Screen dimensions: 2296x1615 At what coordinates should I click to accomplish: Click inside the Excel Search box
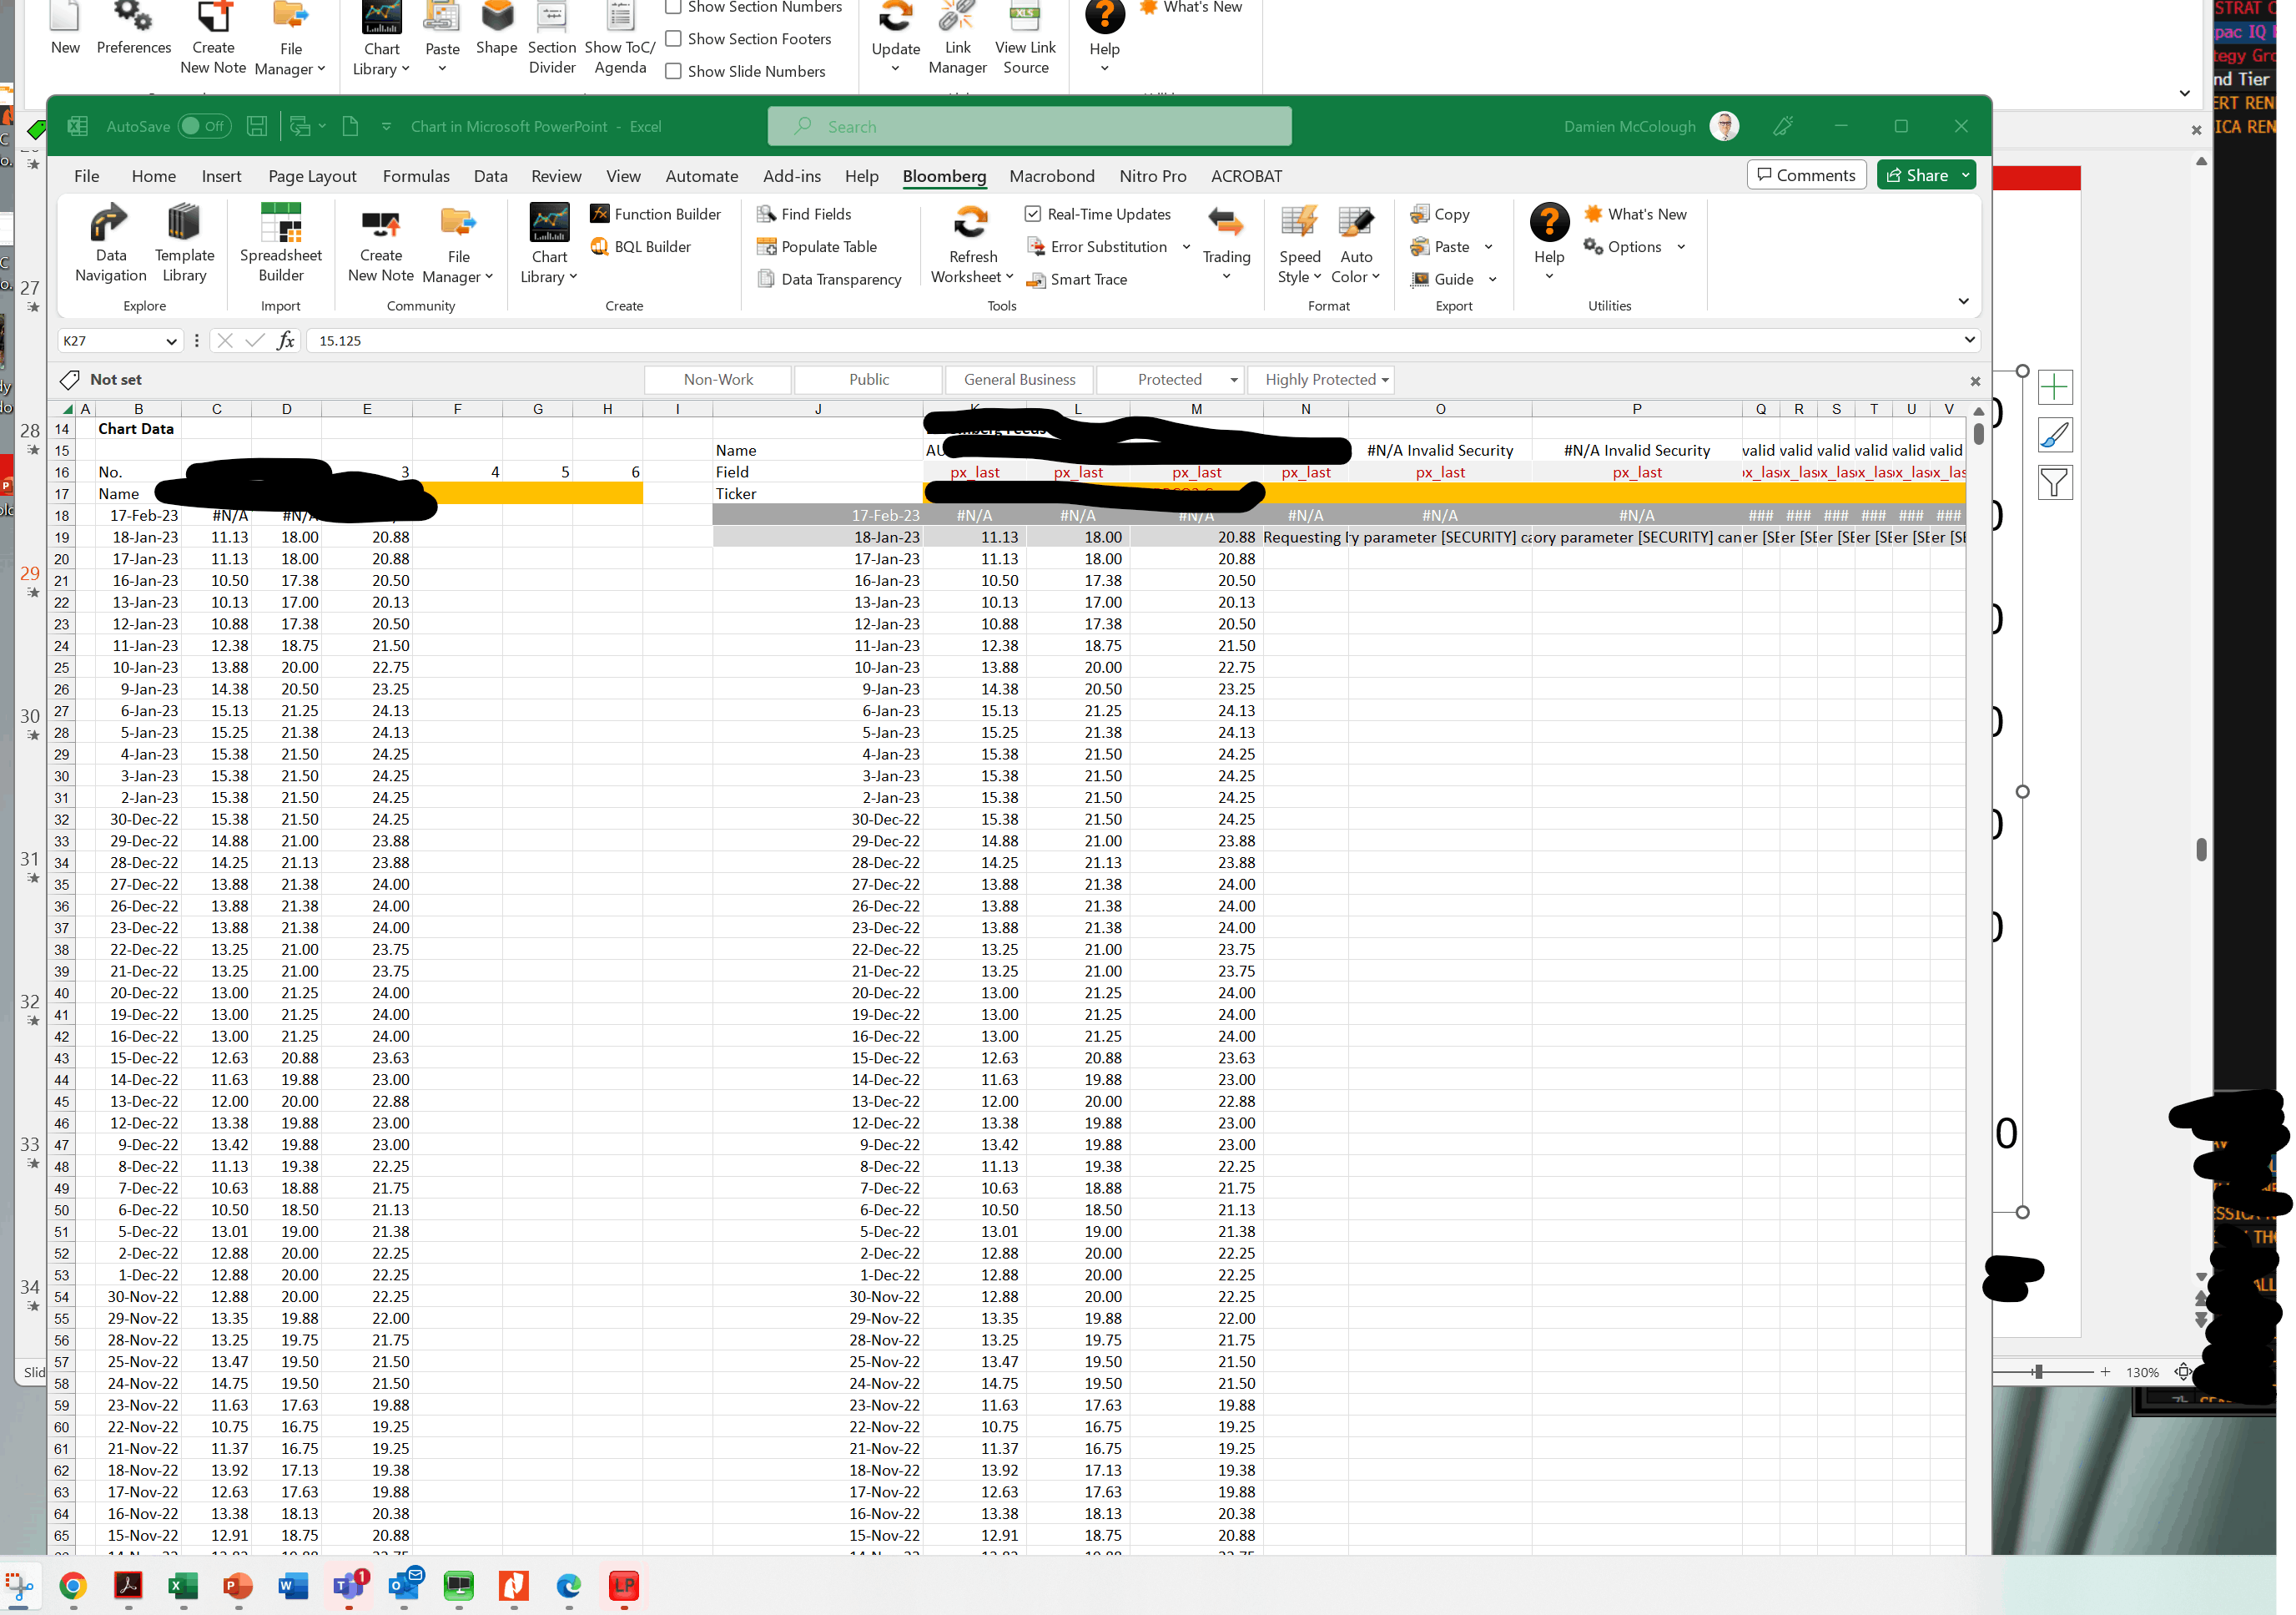click(1030, 126)
